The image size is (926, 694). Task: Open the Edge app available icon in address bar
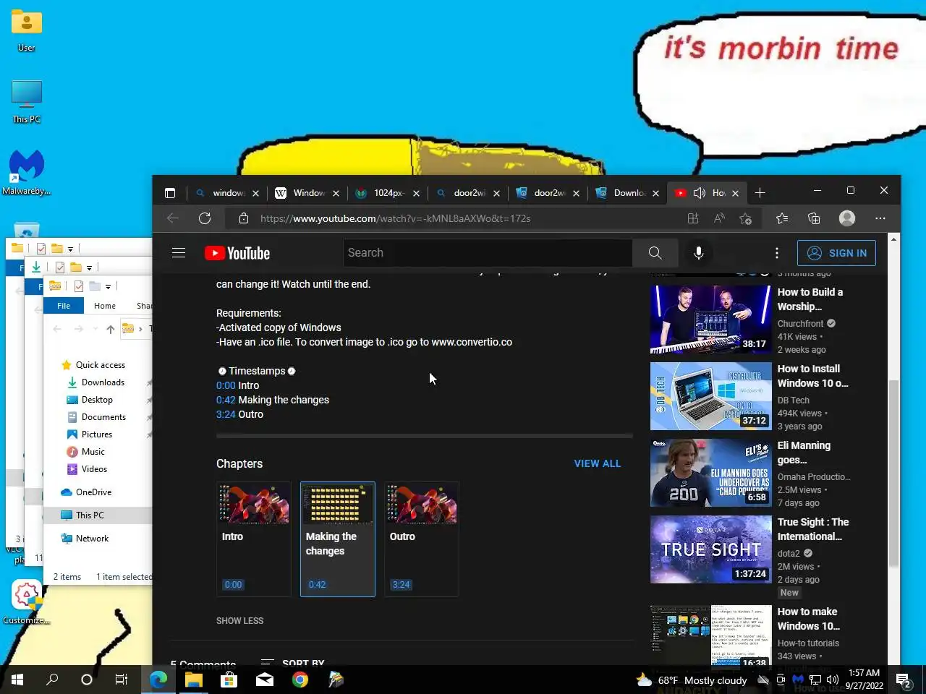pos(692,218)
